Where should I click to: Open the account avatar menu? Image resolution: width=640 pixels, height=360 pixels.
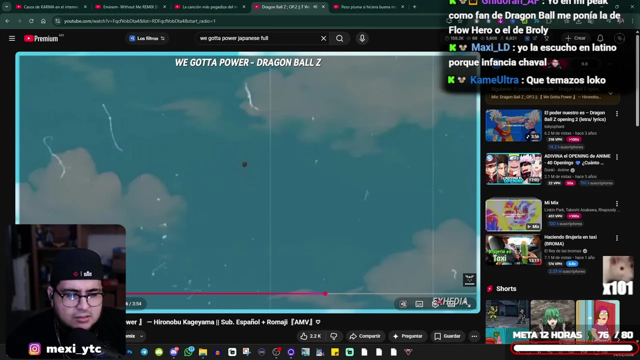click(x=619, y=38)
